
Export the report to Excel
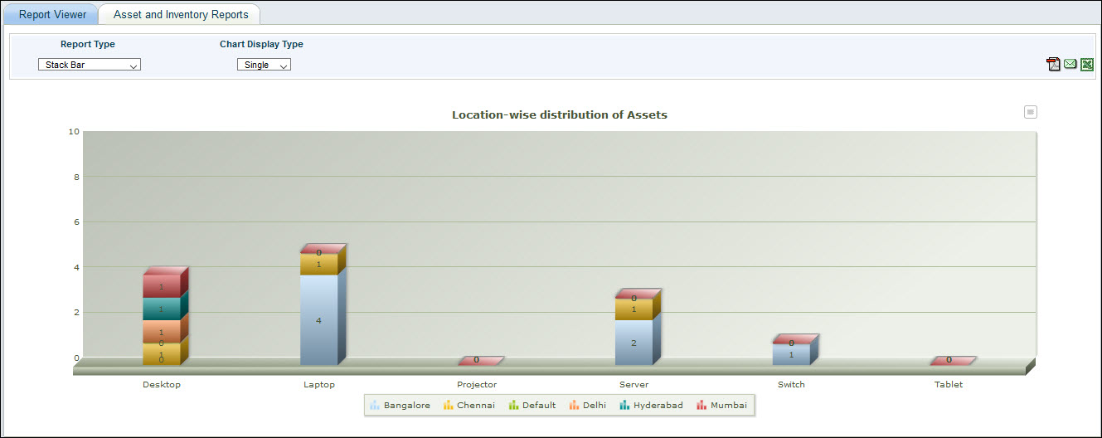[1087, 65]
